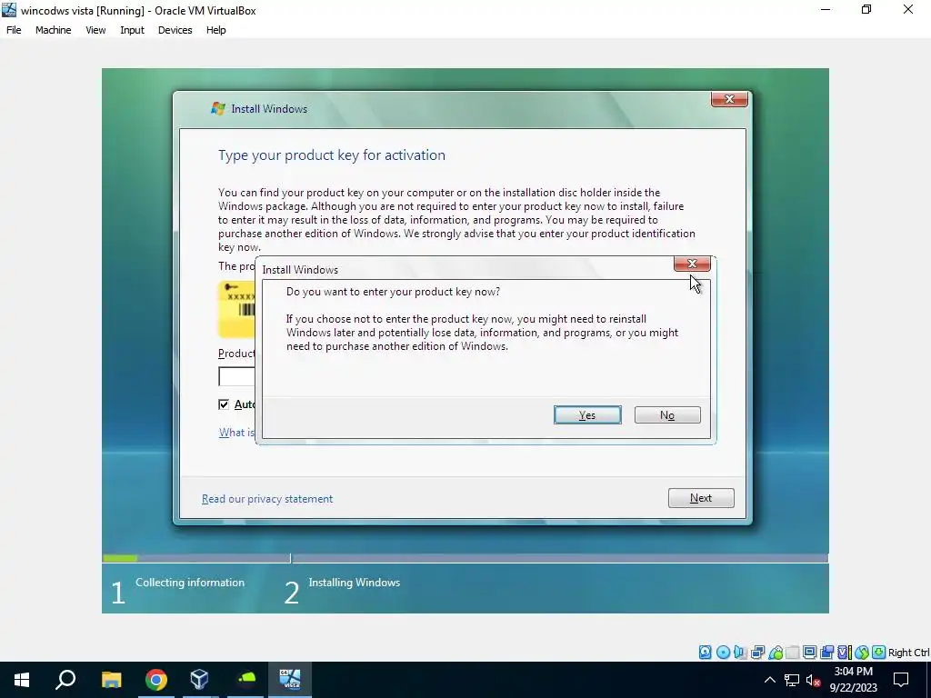Image resolution: width=931 pixels, height=698 pixels.
Task: Click the keyboard capture green arrow icon
Action: [879, 653]
